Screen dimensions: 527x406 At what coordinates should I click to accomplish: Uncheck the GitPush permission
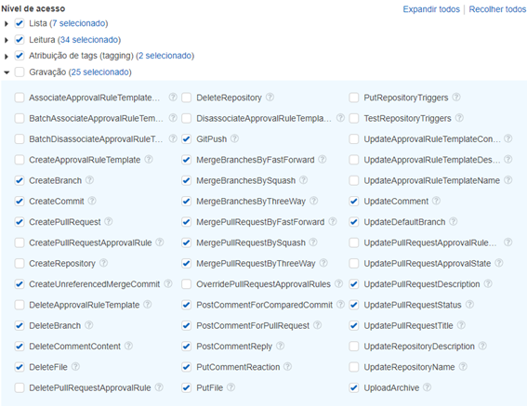(x=187, y=138)
